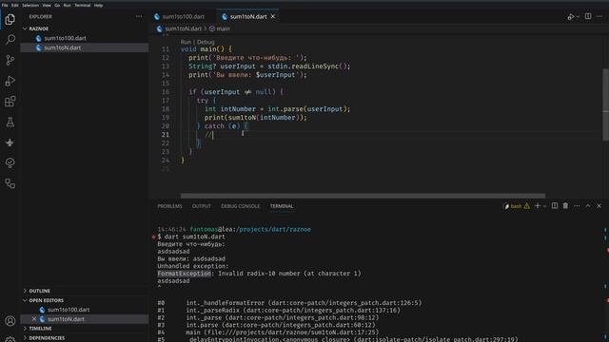Click the tree-shaped checkmark activity bar icon
This screenshot has height=342, width=609.
10,162
